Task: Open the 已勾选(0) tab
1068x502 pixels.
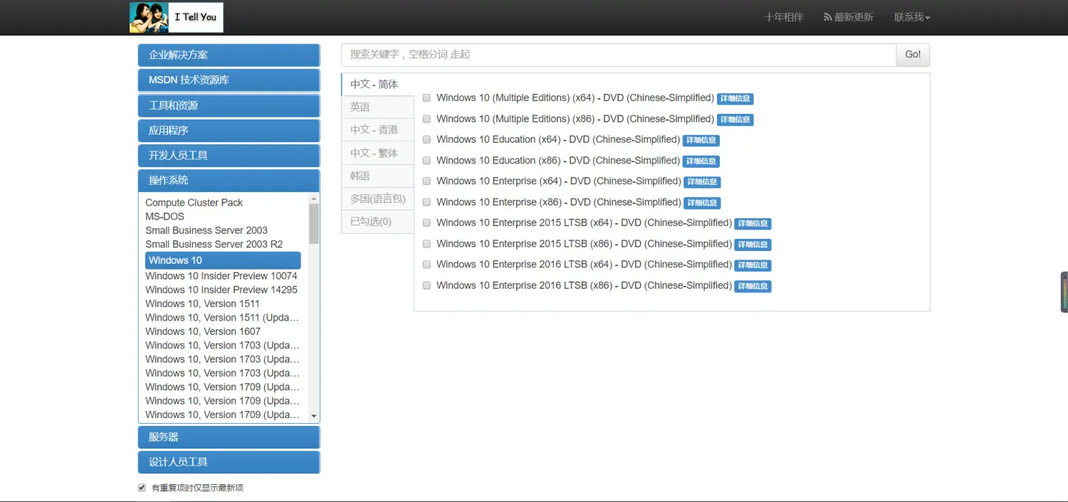Action: 377,221
